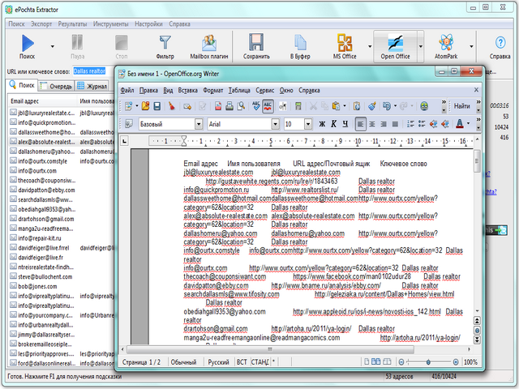Screen dimensions: 519x389
Task: Save the Writer document via floppy icon
Action: [157, 106]
